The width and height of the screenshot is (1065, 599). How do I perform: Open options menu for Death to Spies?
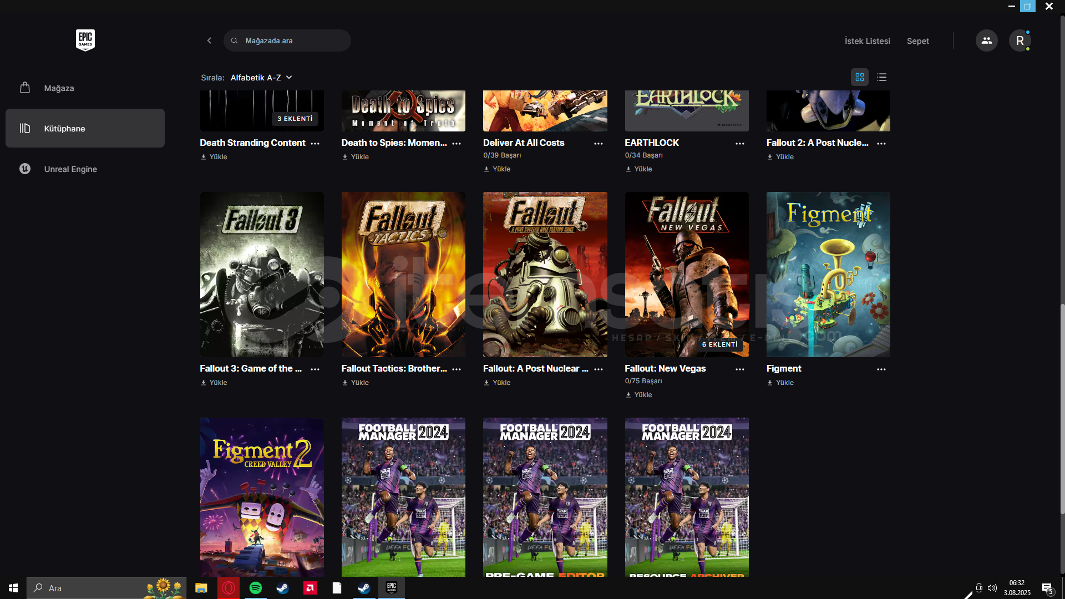tap(457, 143)
